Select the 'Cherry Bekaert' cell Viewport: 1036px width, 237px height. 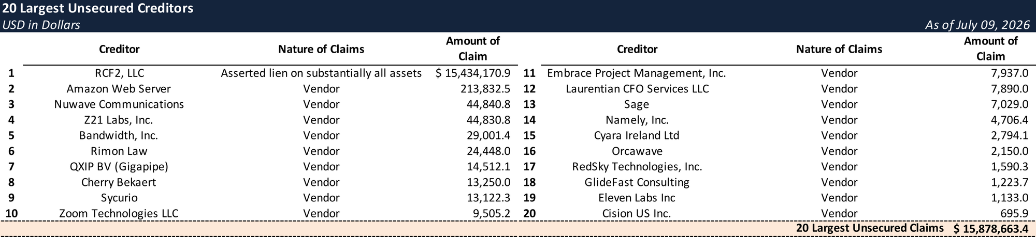[x=119, y=182]
